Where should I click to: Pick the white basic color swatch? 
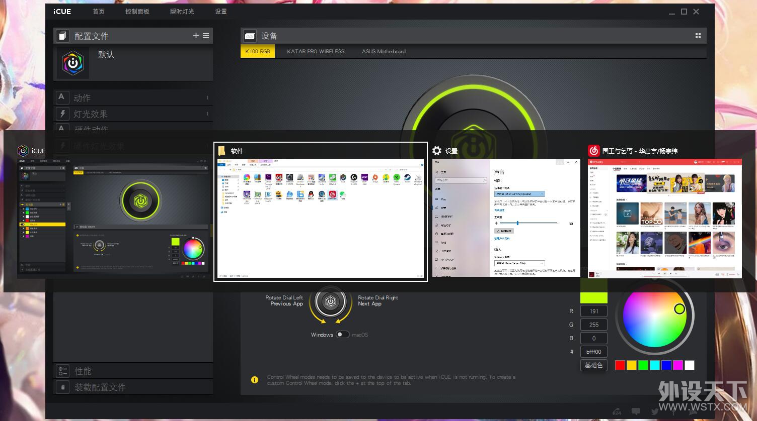click(x=690, y=365)
